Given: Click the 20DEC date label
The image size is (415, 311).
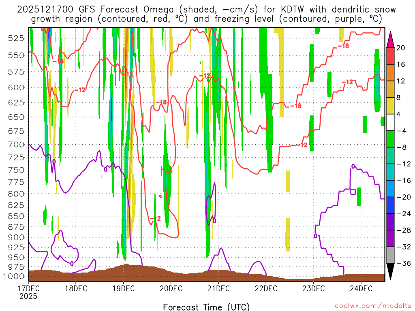Looking at the screenshot, I should (171, 288).
